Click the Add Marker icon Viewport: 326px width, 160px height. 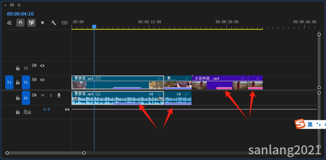(42, 23)
